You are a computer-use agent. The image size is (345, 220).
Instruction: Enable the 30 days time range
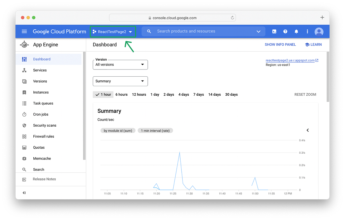pos(231,94)
